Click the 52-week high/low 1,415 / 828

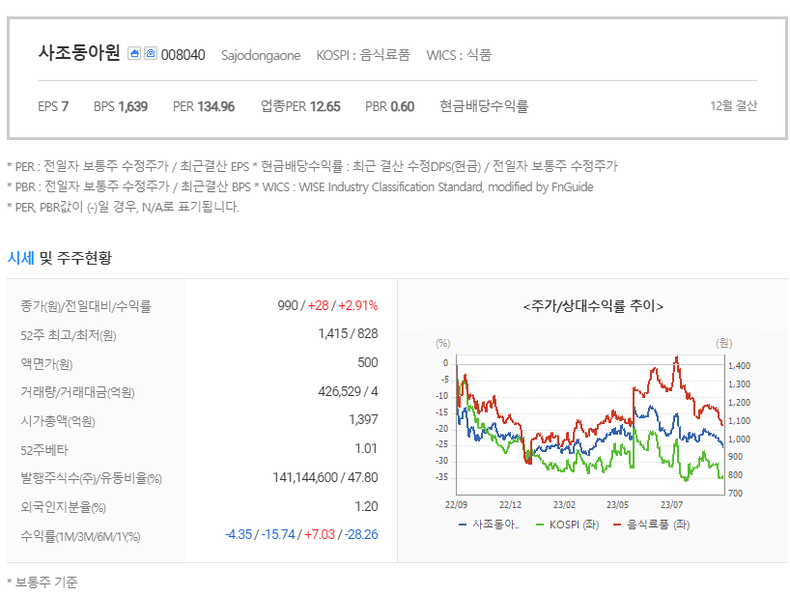click(x=348, y=333)
